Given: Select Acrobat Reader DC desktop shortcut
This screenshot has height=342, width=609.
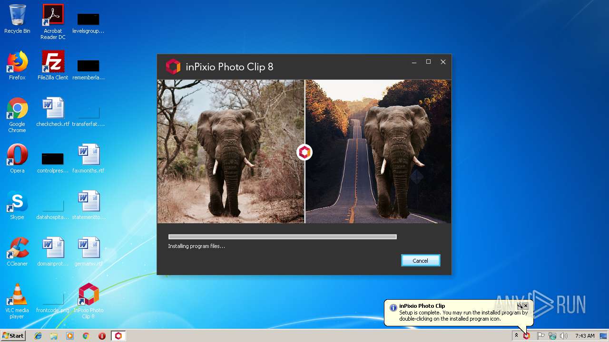Looking at the screenshot, I should [x=53, y=21].
